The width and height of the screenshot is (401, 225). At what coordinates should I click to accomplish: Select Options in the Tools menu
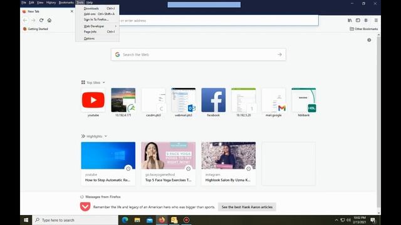coord(97,39)
